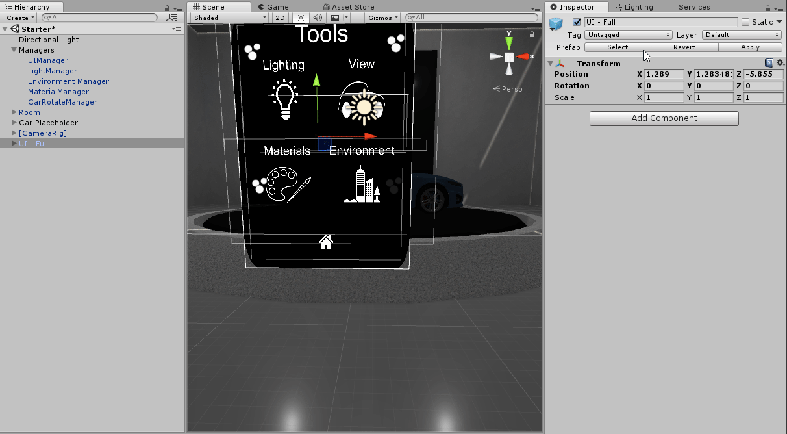Image resolution: width=787 pixels, height=434 pixels.
Task: Toggle scene audio speaker icon
Action: tap(317, 18)
